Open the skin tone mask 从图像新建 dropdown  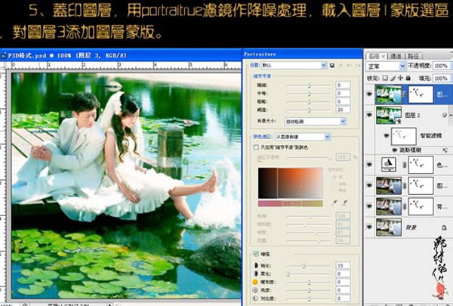point(303,137)
